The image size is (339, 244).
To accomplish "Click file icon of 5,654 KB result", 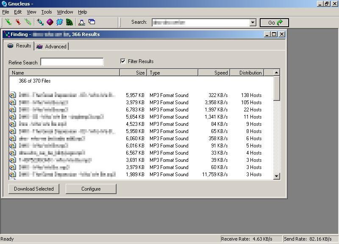I will click(x=13, y=117).
